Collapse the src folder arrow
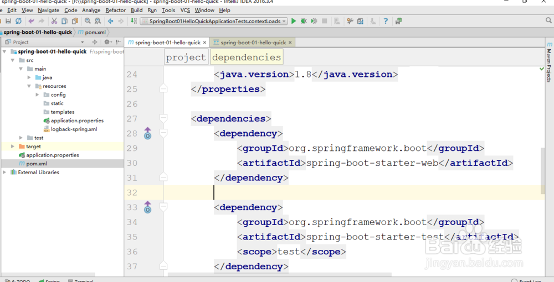The width and height of the screenshot is (554, 282). 13,60
